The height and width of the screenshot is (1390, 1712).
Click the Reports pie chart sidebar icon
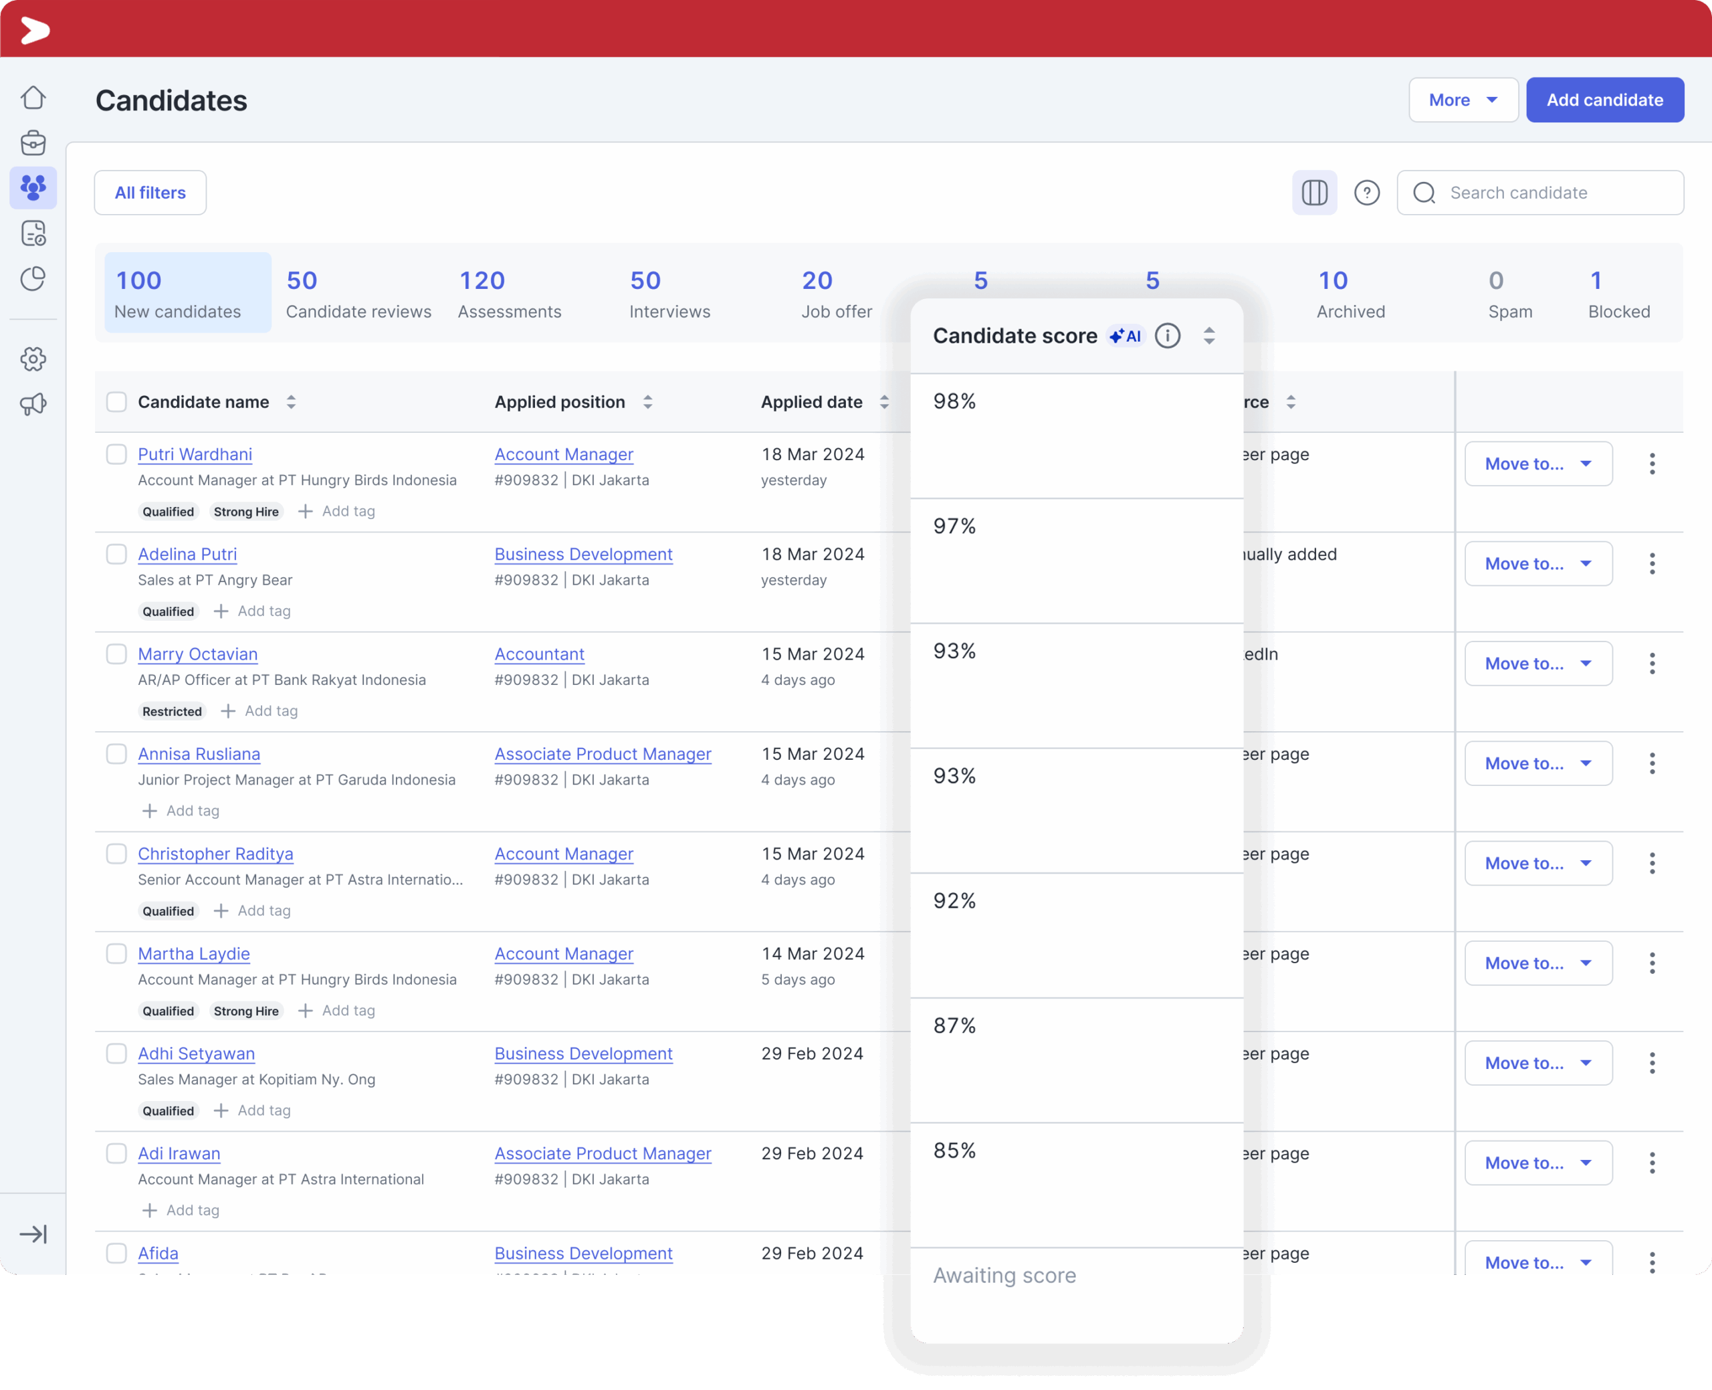33,279
